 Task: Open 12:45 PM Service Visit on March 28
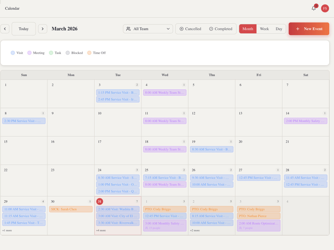coord(306,185)
